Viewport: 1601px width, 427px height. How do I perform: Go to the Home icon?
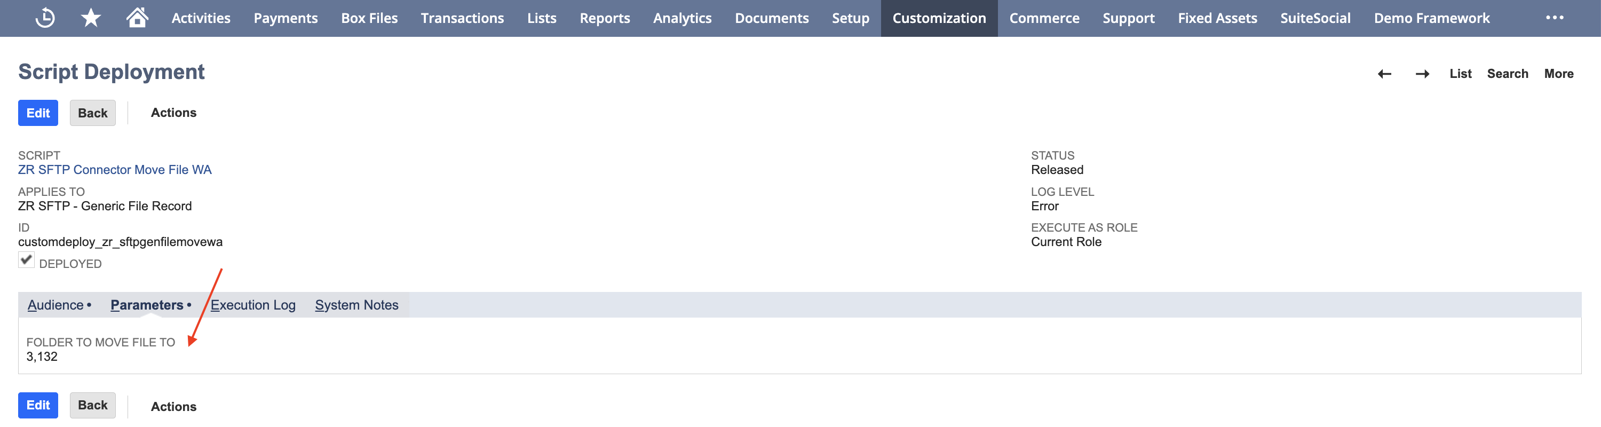(137, 18)
